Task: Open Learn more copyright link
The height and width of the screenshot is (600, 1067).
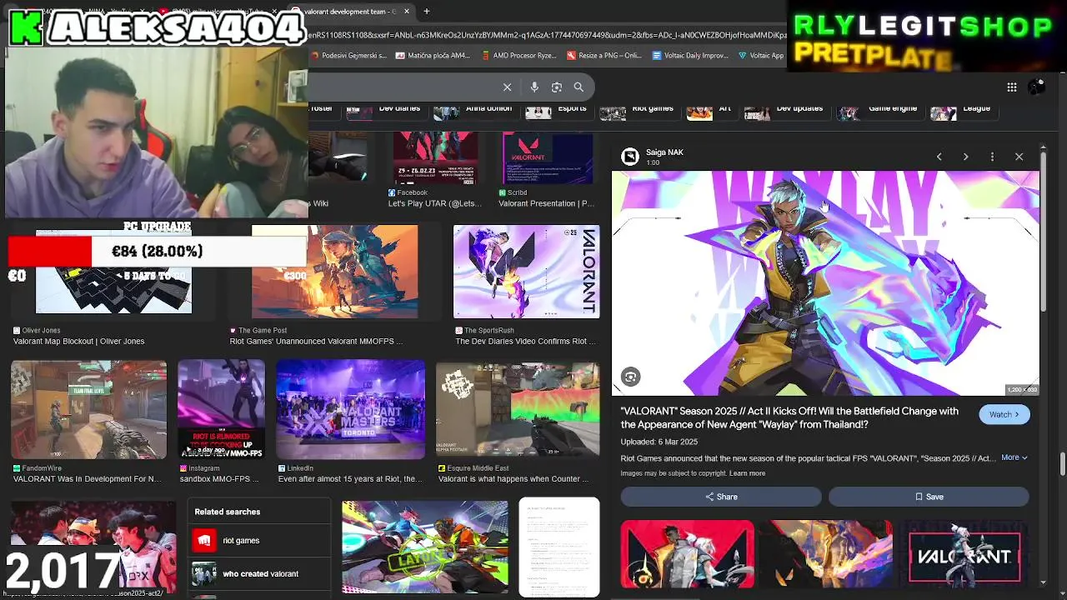Action: tap(747, 473)
